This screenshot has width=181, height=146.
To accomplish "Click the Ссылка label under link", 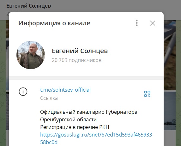I will [x=49, y=98].
